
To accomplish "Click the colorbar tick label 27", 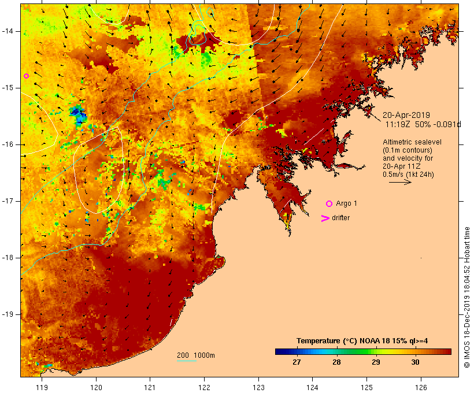I will coord(297,362).
